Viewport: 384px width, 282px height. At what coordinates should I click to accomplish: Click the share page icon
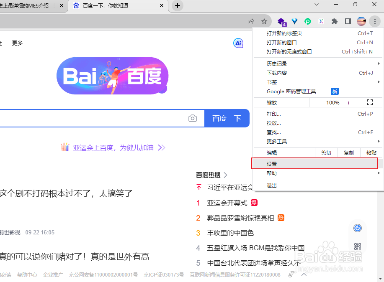(251, 21)
